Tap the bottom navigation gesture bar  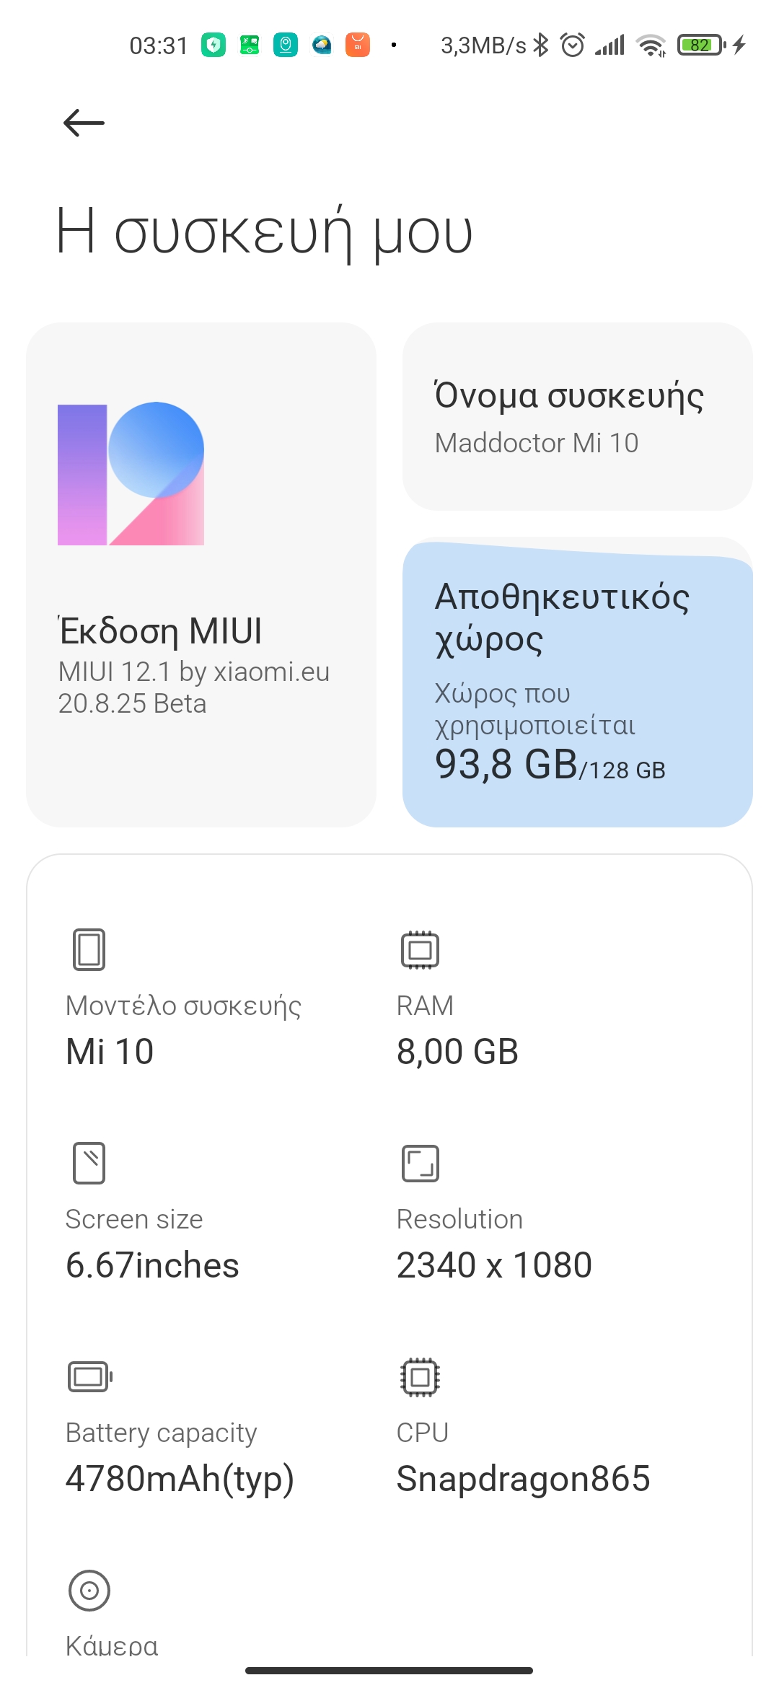[x=389, y=1670]
